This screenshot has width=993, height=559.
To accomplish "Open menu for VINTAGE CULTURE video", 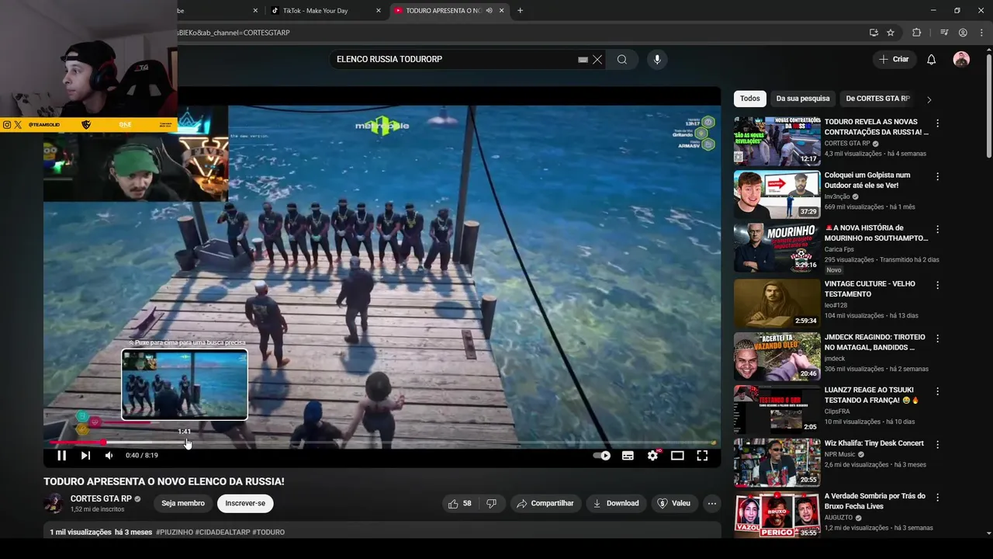I will [937, 285].
